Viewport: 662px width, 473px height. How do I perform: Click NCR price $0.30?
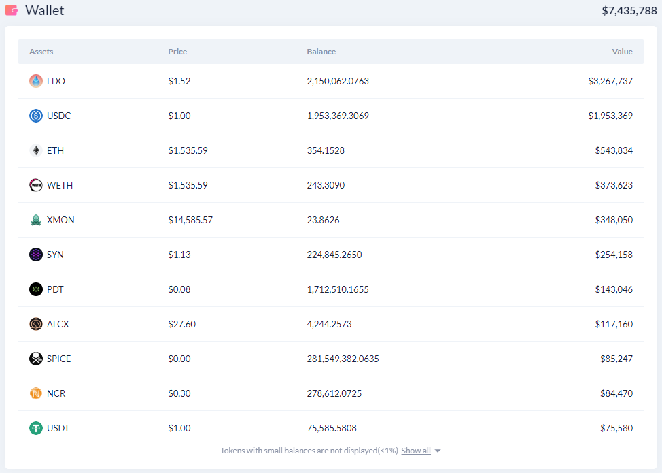tap(179, 393)
